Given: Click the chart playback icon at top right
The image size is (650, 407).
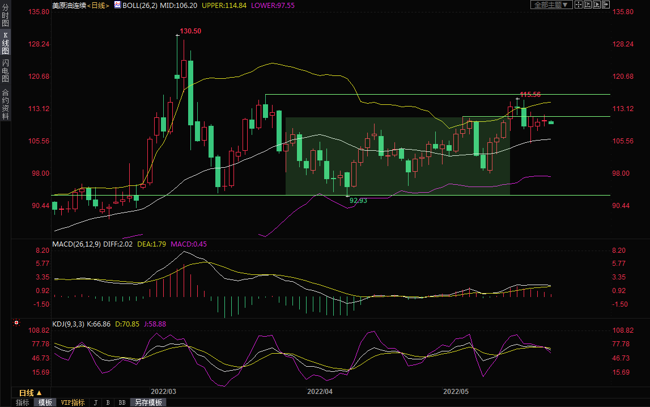Looking at the screenshot, I should [x=596, y=5].
